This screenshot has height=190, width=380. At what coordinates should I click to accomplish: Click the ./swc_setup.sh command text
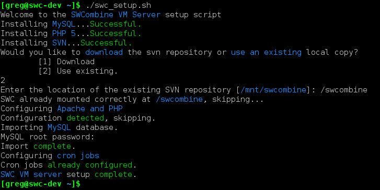coord(119,5)
